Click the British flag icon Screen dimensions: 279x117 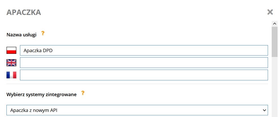pos(11,63)
